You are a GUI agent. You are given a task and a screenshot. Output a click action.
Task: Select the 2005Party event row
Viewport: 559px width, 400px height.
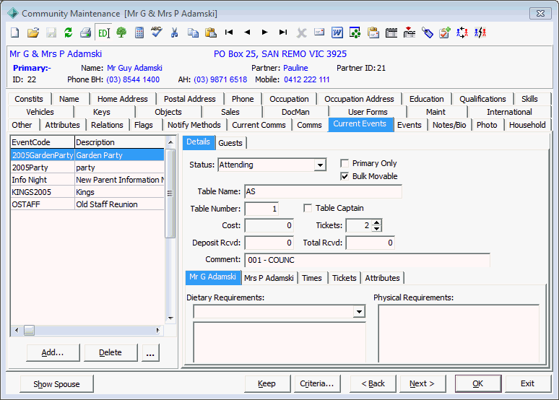(87, 168)
